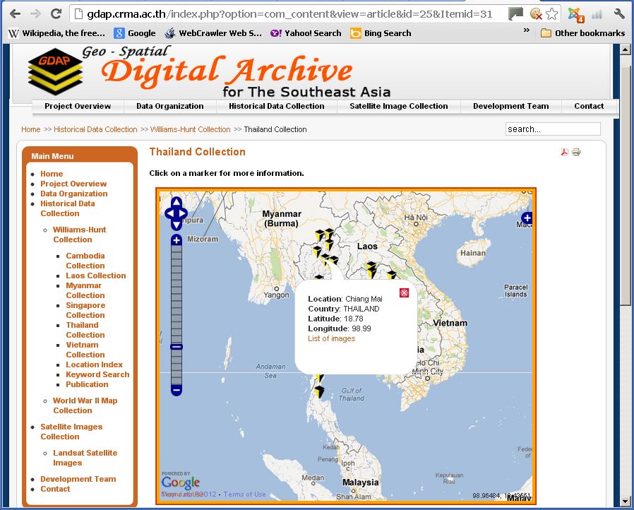The height and width of the screenshot is (510, 634).
Task: Go to Cambodia Collection in sidebar
Action: pyautogui.click(x=85, y=261)
